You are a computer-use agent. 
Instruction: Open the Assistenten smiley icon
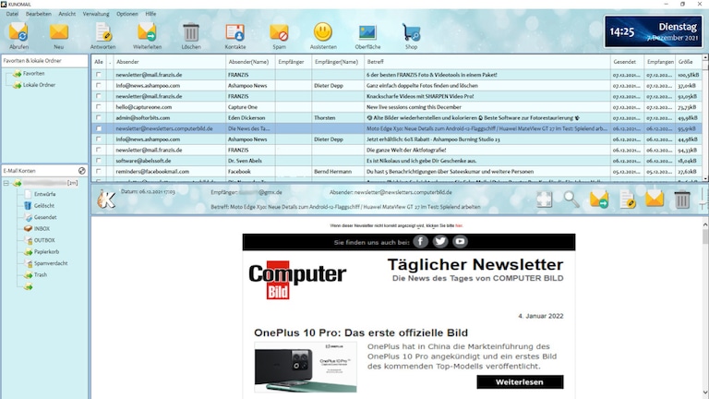pos(323,34)
